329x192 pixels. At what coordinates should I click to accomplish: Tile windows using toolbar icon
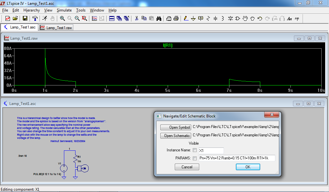coord(112,19)
